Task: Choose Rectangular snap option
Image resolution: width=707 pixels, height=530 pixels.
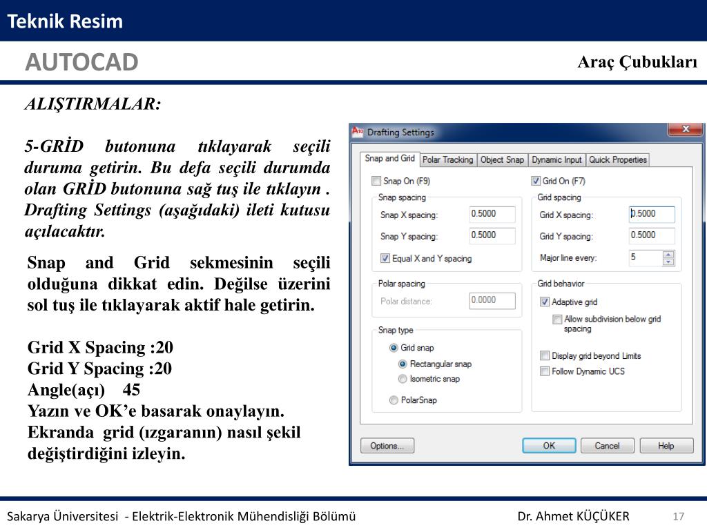Action: click(403, 364)
